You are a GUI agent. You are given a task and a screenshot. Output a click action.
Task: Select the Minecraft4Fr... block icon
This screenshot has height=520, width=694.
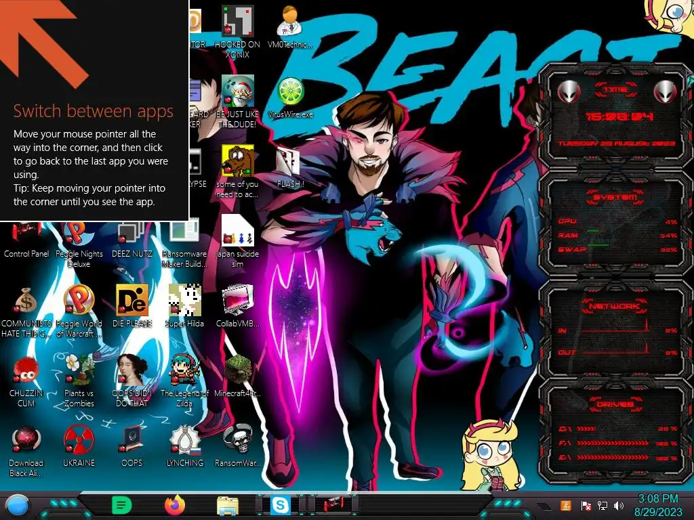[237, 370]
